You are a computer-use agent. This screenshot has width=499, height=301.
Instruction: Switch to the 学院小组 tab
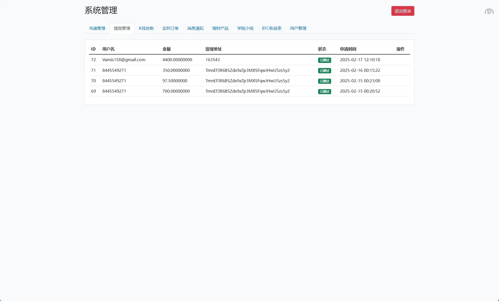(245, 28)
